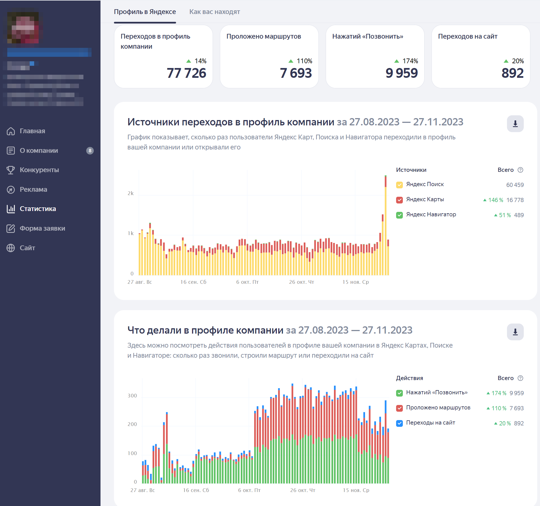The width and height of the screenshot is (540, 506).
Task: Open the Главная home icon in sidebar
Action: [11, 131]
